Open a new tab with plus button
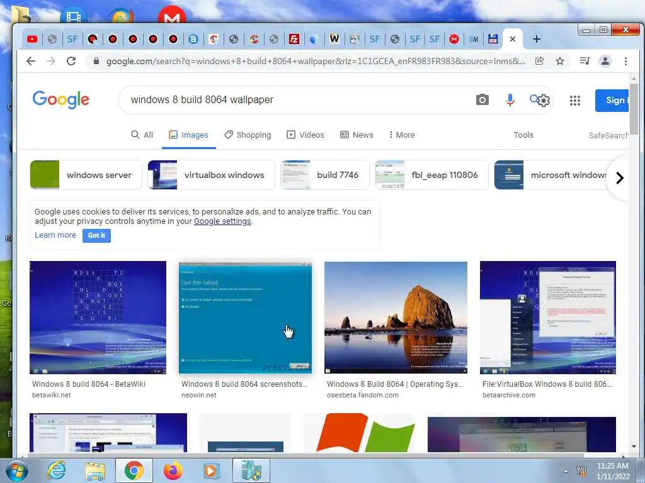Viewport: 645px width, 483px height. pos(537,39)
